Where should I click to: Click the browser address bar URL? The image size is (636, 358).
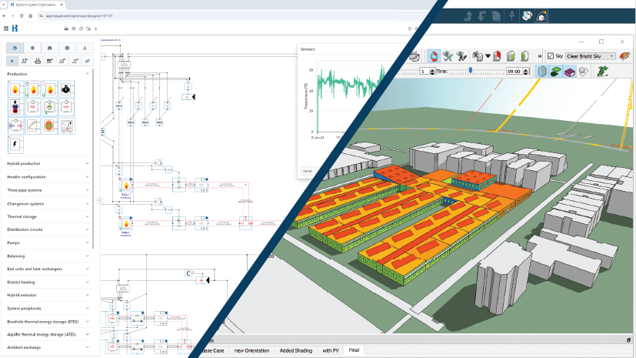pyautogui.click(x=79, y=16)
